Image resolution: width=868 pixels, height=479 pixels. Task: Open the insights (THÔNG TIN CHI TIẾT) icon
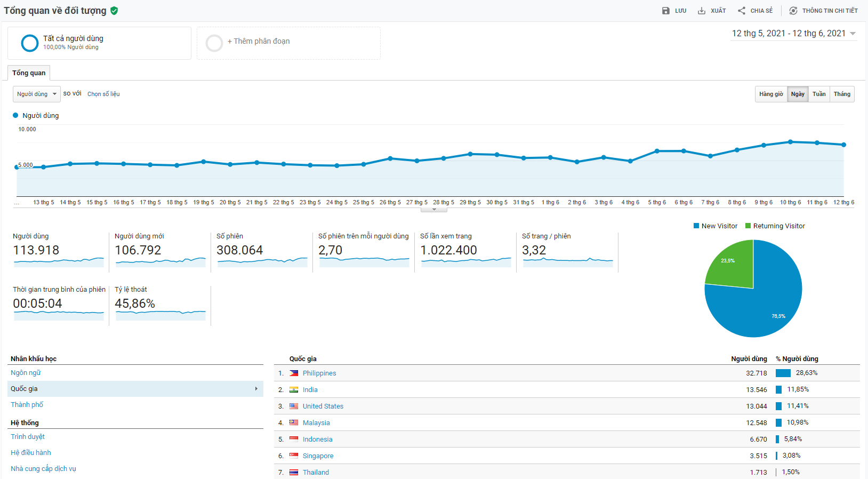[793, 11]
